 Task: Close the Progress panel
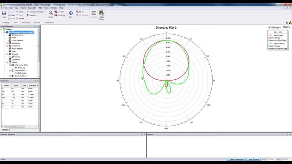tap(290, 134)
